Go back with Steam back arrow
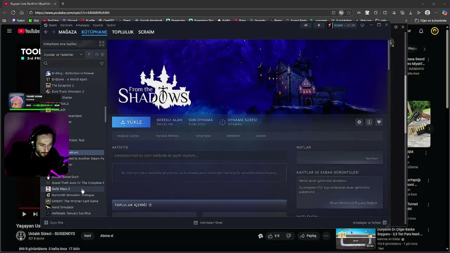The image size is (450, 253). point(46,32)
